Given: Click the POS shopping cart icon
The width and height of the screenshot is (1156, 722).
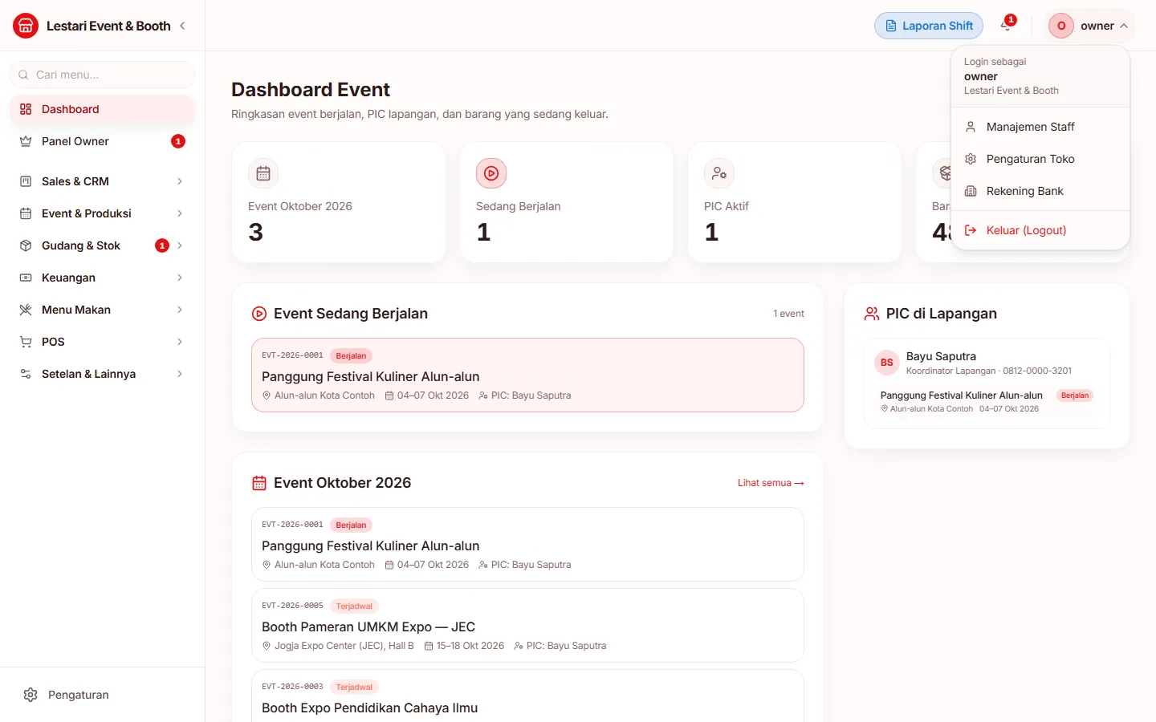Looking at the screenshot, I should [26, 342].
